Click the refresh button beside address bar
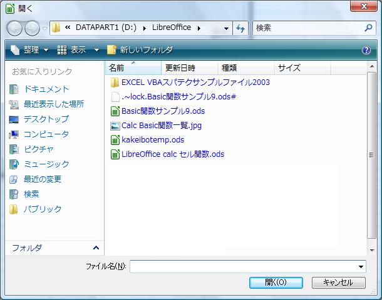The height and width of the screenshot is (300, 382). point(240,29)
